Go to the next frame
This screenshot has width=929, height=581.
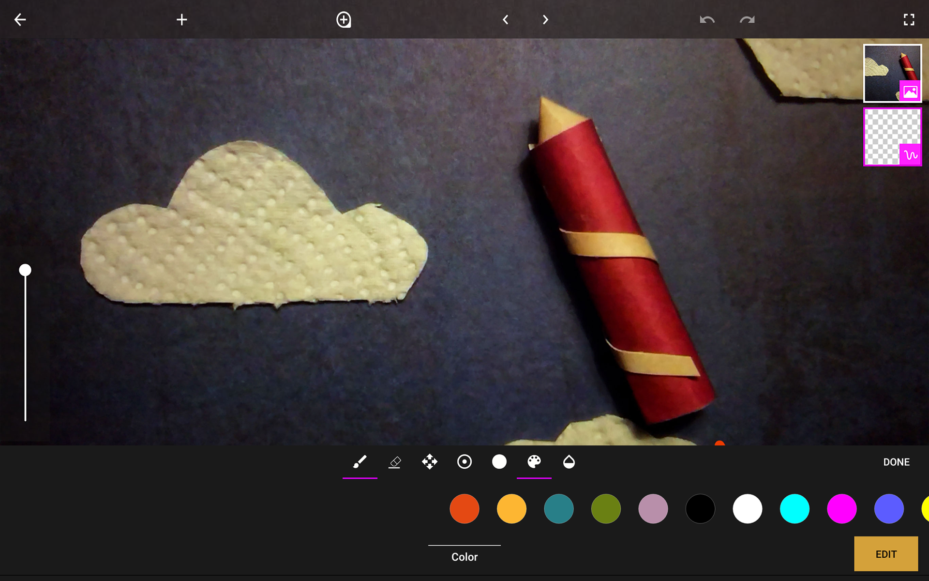[x=545, y=20]
